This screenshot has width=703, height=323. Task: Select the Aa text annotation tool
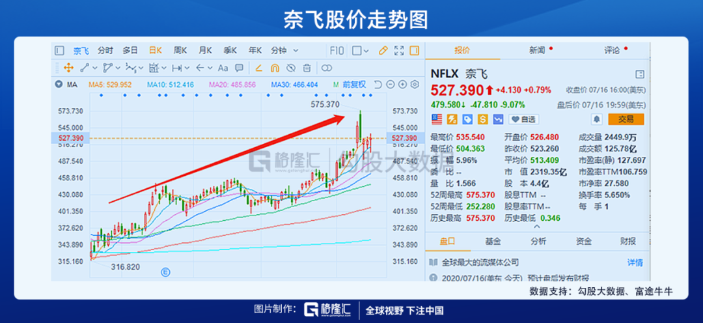pyautogui.click(x=223, y=68)
